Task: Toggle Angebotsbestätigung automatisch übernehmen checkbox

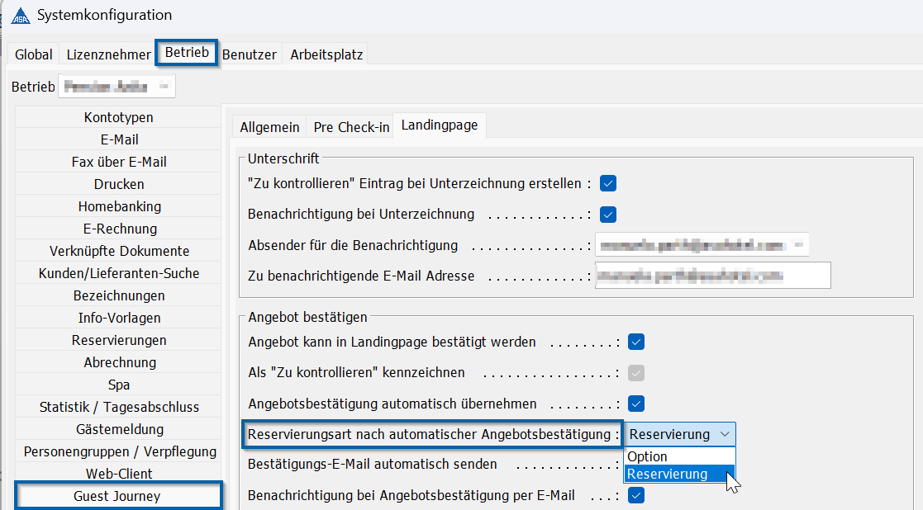Action: 635,404
